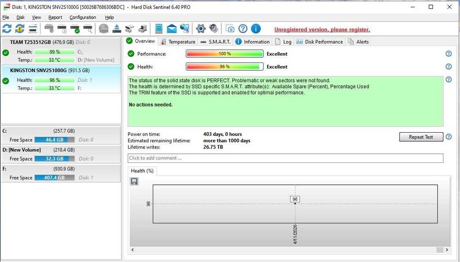This screenshot has width=460, height=262.
Task: Open the Report menu
Action: click(55, 17)
